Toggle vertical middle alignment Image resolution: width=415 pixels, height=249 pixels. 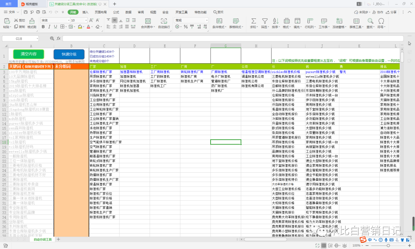(x=115, y=20)
